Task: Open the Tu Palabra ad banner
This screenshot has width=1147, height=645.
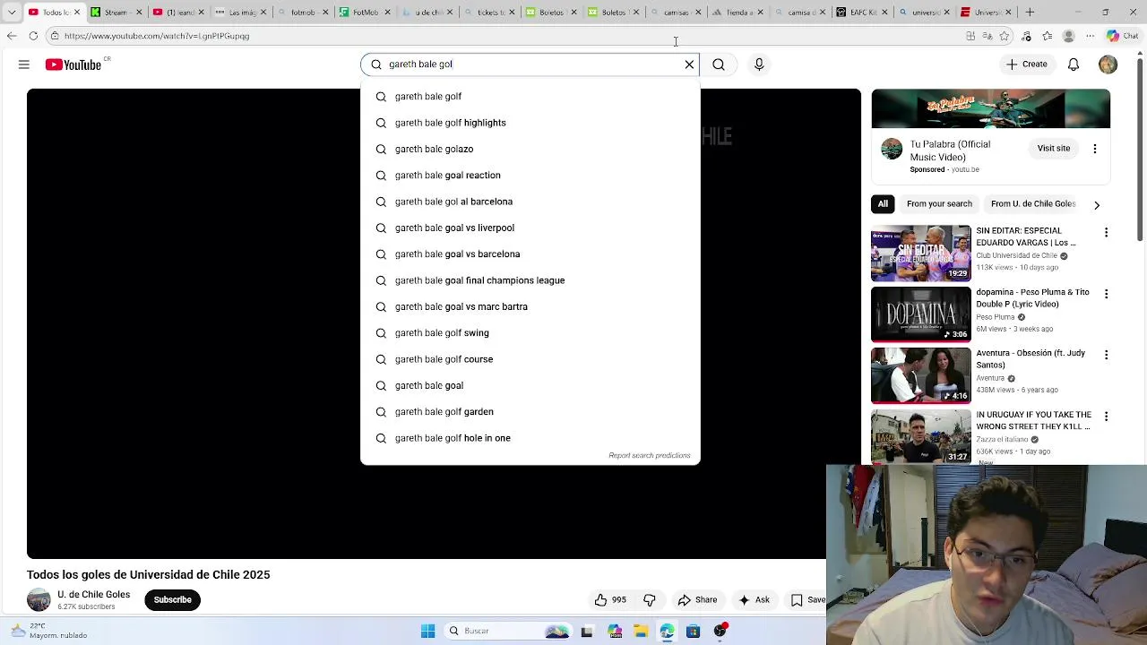Action: point(991,109)
